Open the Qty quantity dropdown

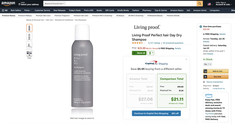pyautogui.click(x=208, y=64)
